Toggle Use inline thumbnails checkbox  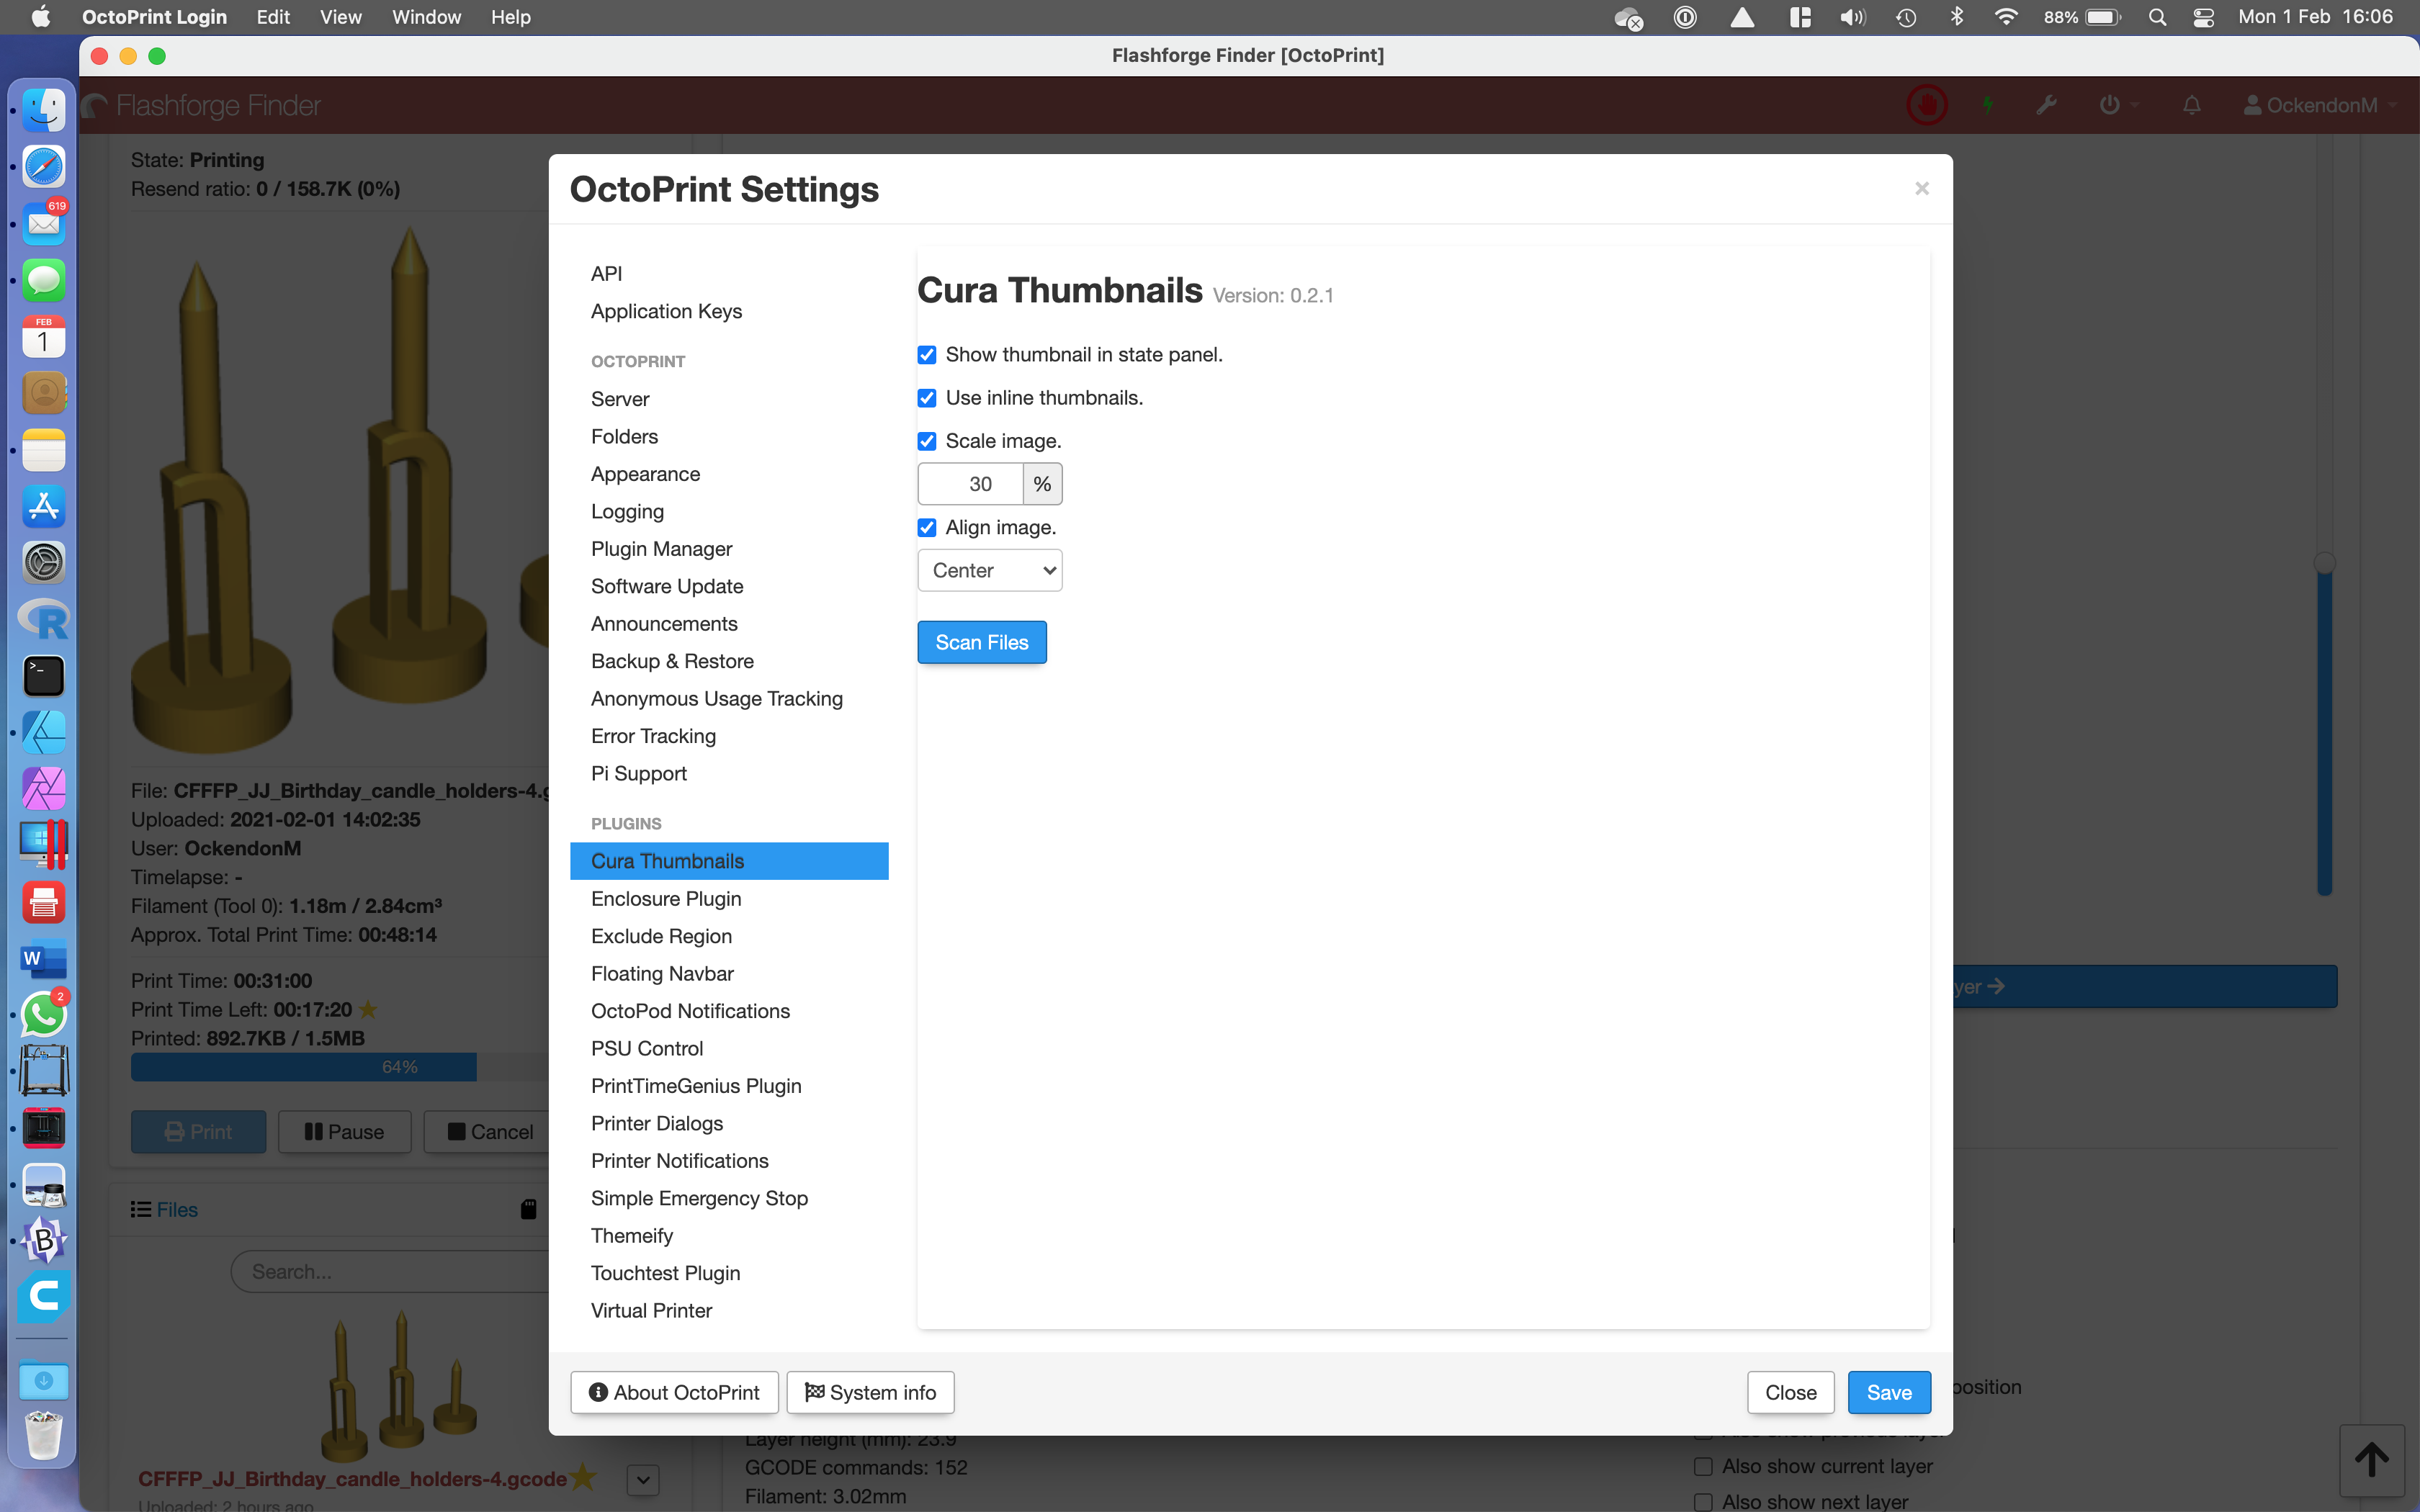point(927,398)
